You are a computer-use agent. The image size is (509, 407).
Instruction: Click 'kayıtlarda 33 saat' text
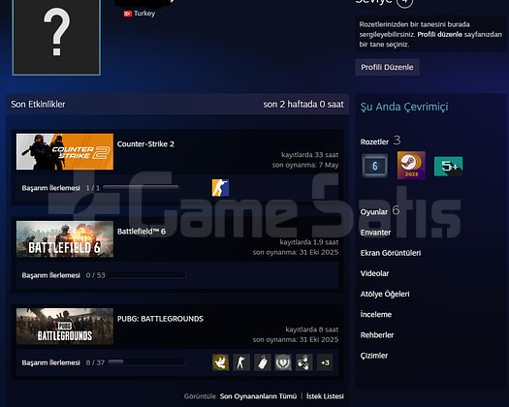(x=309, y=155)
